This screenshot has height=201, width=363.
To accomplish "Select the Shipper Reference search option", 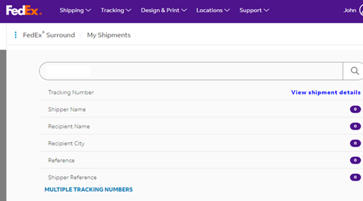I will point(72,177).
